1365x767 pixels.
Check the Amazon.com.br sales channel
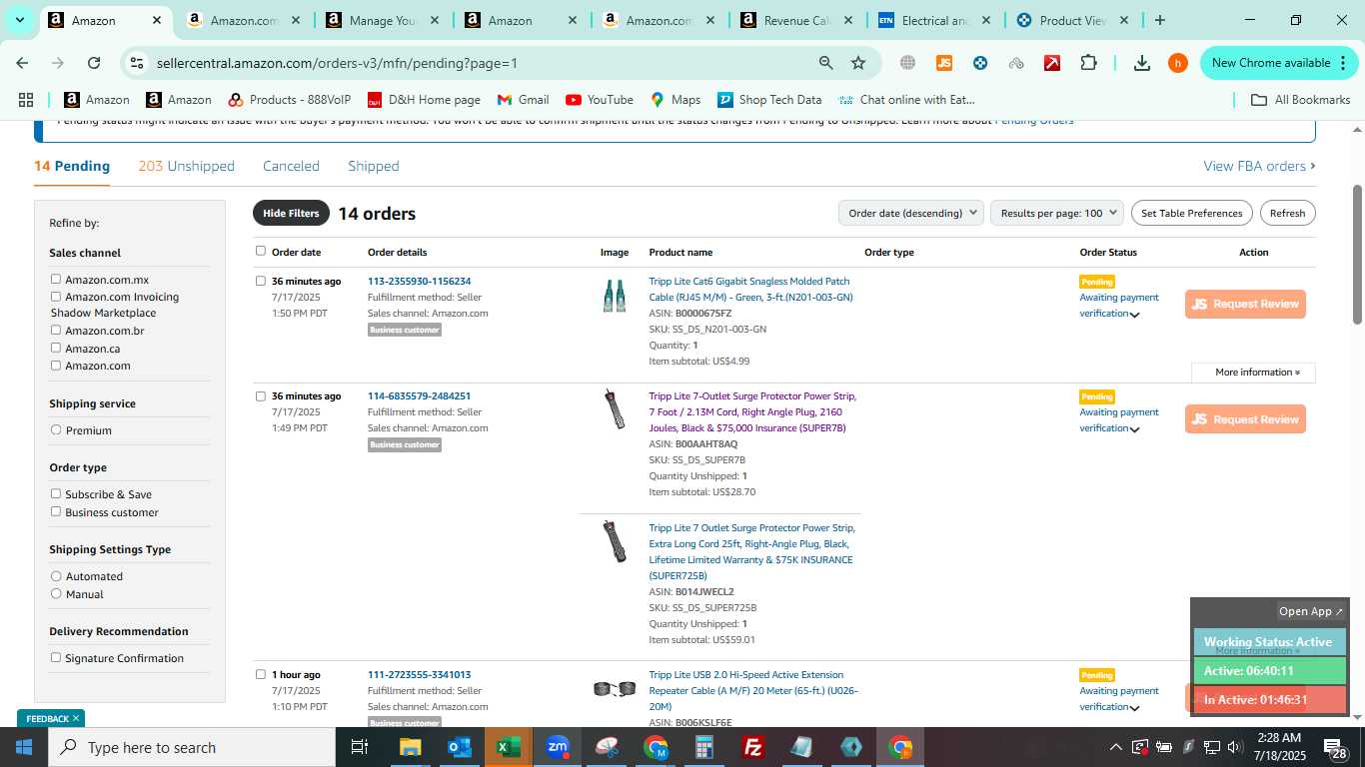(x=56, y=331)
